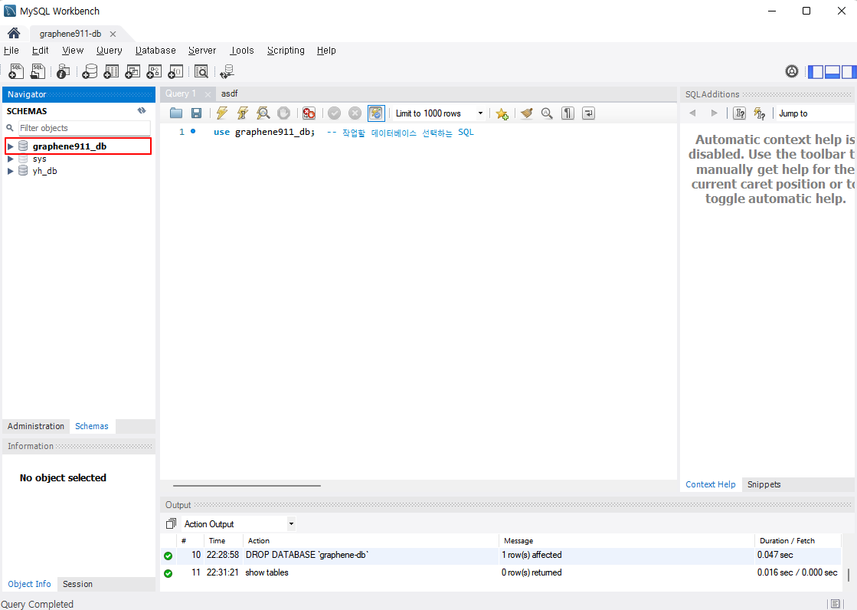Refresh the schemas list
The width and height of the screenshot is (857, 610).
(x=142, y=110)
